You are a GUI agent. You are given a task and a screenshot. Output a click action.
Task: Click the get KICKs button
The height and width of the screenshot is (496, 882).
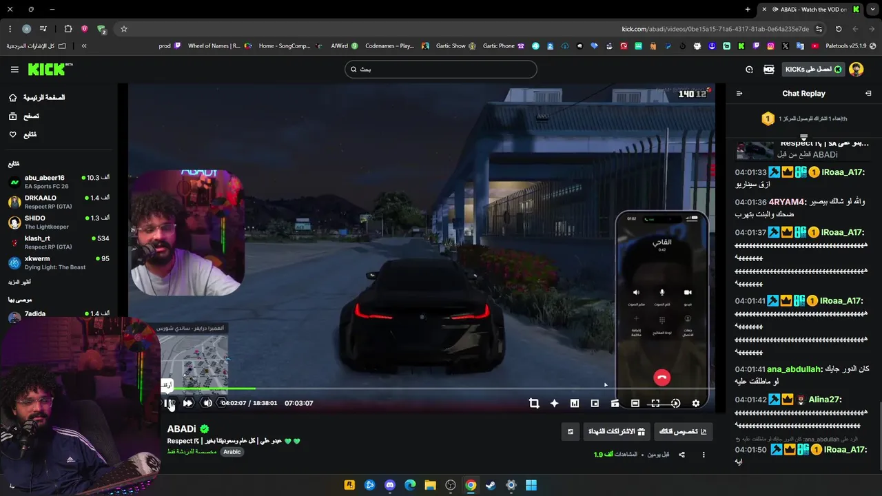pos(814,70)
